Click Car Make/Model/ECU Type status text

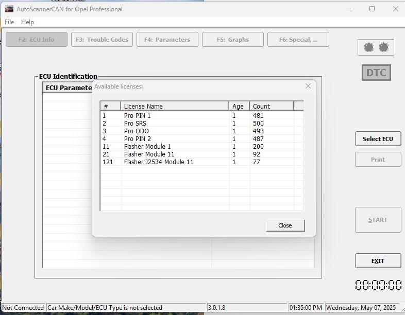coord(105,307)
